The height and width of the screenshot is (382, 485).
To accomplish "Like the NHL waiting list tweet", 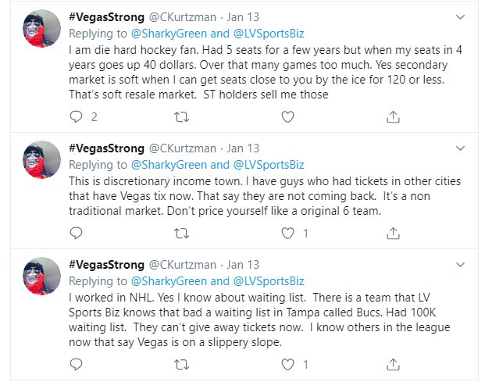I will pyautogui.click(x=287, y=364).
